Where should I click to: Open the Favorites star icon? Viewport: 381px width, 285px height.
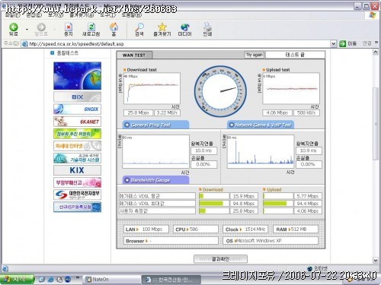tap(162, 27)
